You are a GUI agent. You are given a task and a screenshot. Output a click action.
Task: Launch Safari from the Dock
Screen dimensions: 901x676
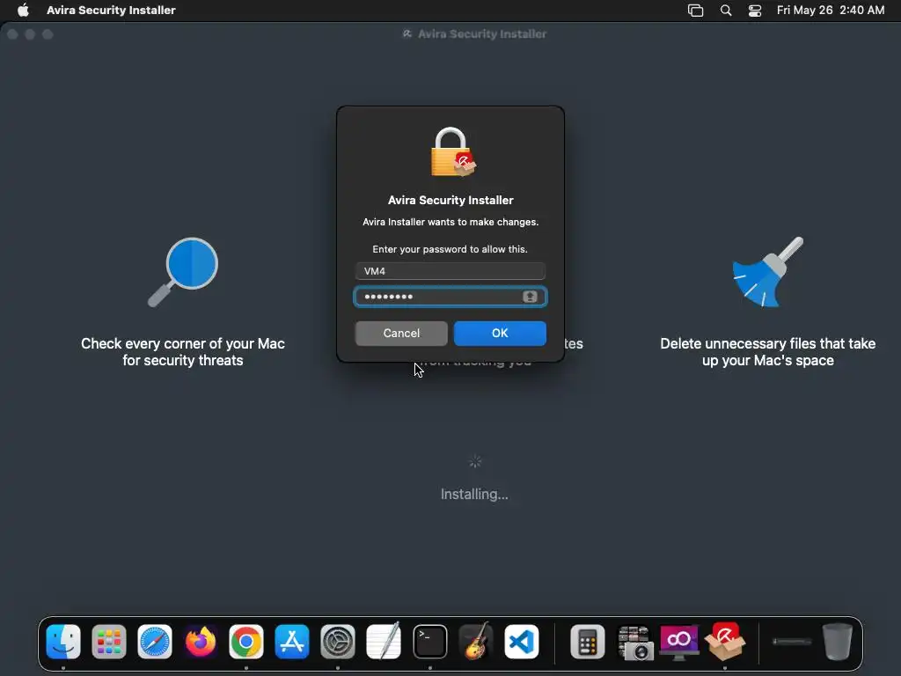pyautogui.click(x=155, y=642)
